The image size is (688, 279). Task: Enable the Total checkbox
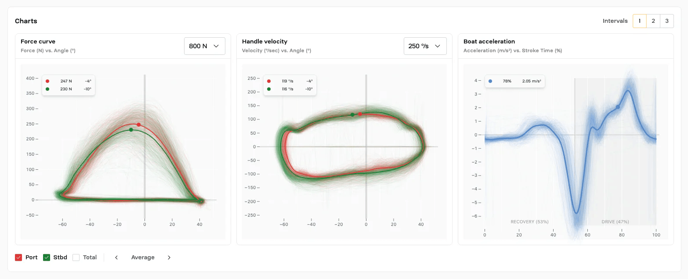[76, 258]
